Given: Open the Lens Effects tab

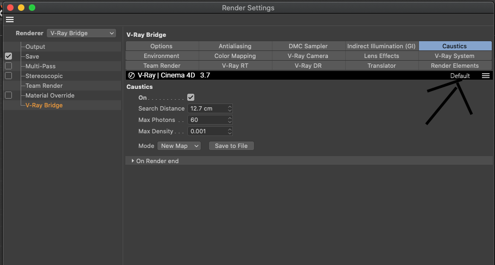Looking at the screenshot, I should pyautogui.click(x=382, y=56).
